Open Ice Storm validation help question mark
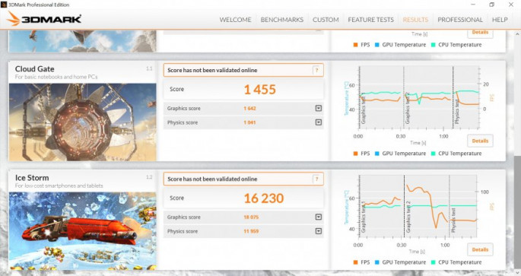This screenshot has height=276, width=521. tap(316, 179)
